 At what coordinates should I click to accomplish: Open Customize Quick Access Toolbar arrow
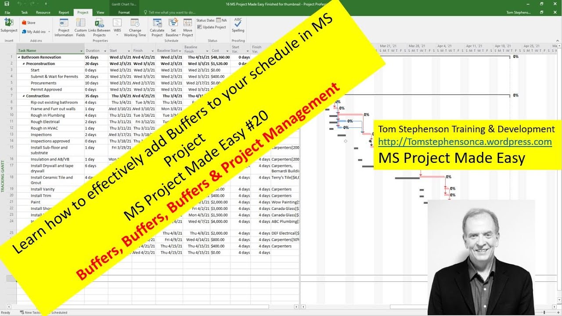tap(46, 4)
